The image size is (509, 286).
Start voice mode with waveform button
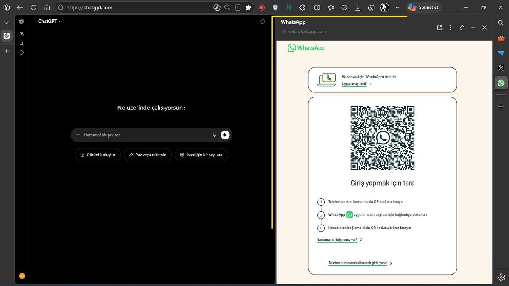225,135
